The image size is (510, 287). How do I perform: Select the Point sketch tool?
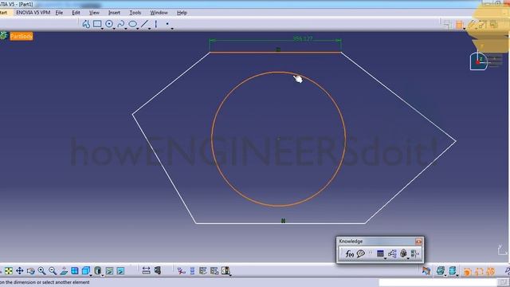coord(167,24)
